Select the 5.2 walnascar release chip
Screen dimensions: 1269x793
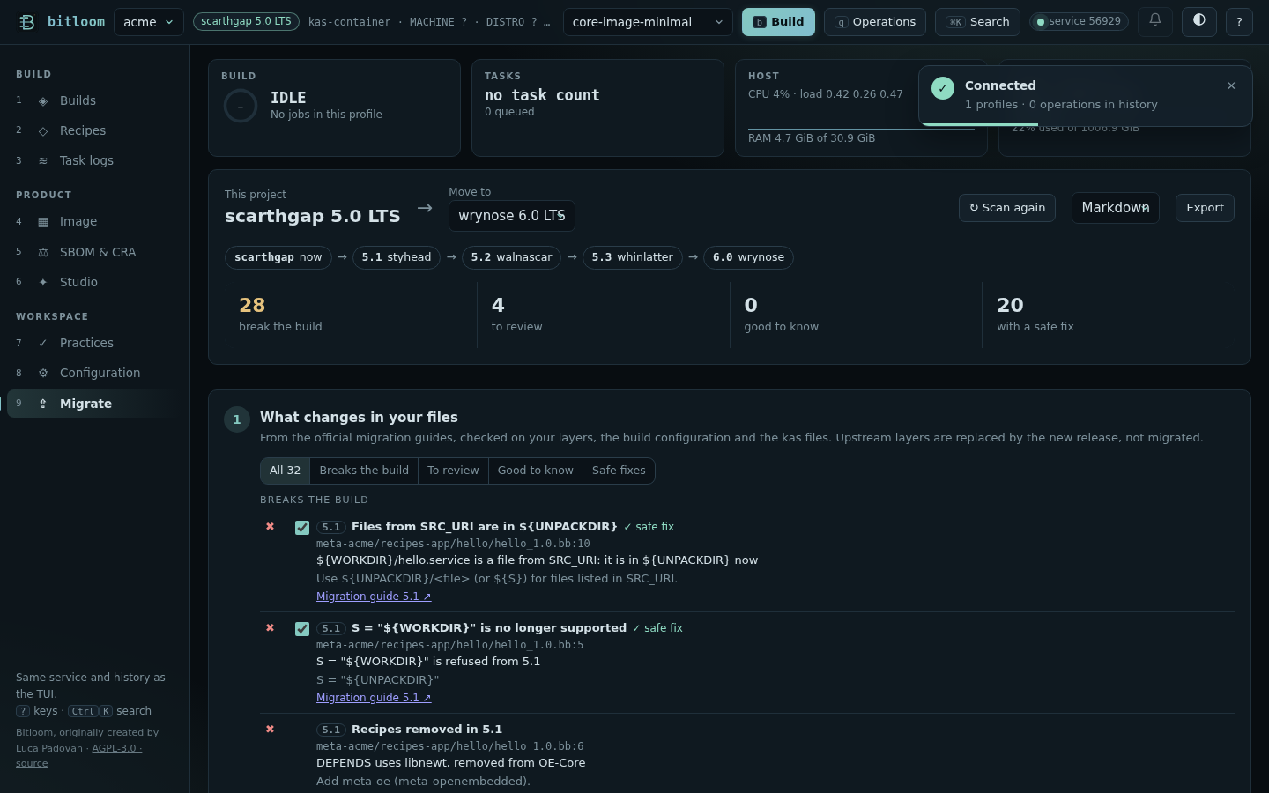pyautogui.click(x=511, y=257)
